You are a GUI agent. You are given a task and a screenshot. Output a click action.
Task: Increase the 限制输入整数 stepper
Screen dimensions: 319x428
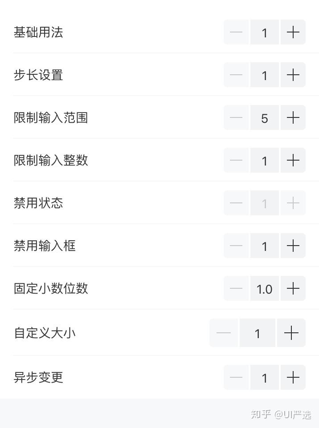293,160
